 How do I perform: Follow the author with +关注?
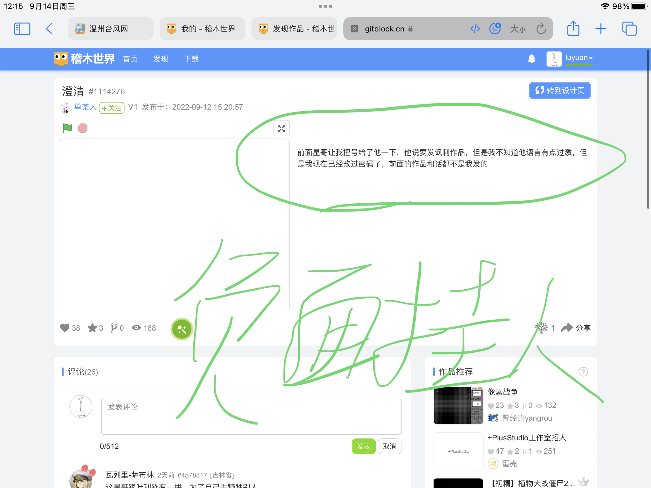click(x=112, y=108)
